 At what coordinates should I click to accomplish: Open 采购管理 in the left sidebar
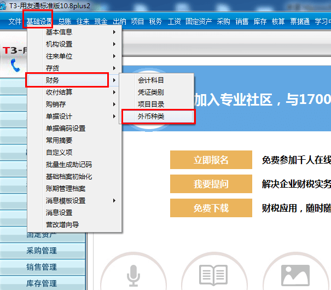pos(42,251)
